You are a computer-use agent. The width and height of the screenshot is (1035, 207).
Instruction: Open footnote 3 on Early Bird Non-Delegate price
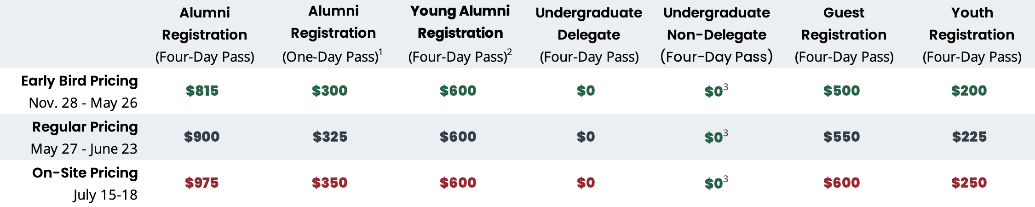pos(725,86)
